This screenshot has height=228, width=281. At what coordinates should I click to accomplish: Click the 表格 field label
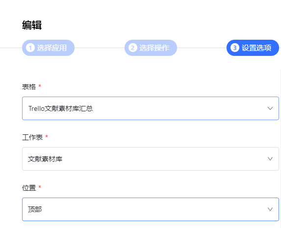pyautogui.click(x=29, y=87)
